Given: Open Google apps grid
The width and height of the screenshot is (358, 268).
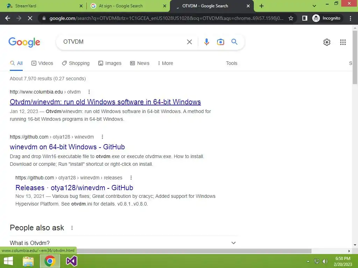Looking at the screenshot, I should point(343,42).
